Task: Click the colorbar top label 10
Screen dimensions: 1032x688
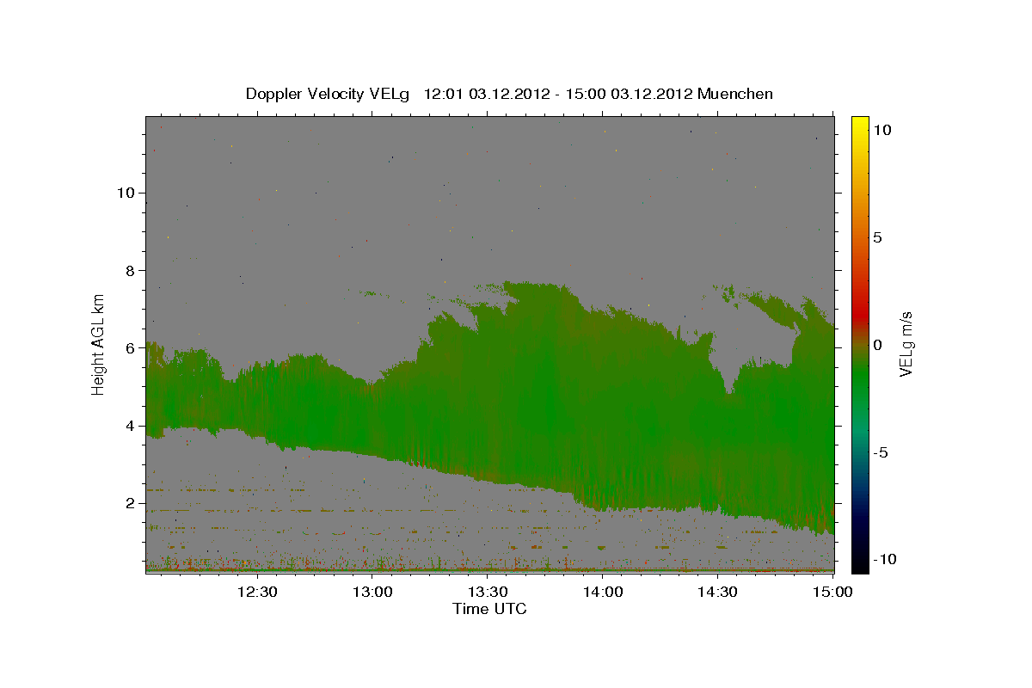Action: 881,130
